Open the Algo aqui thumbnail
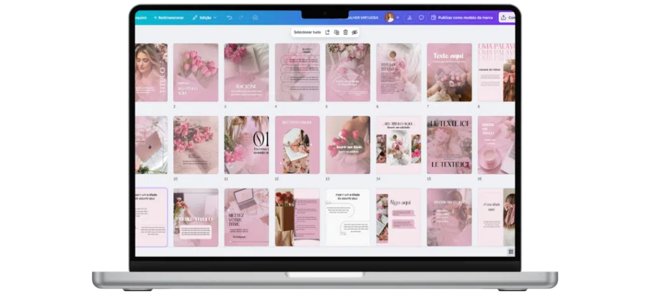Screen dimensions: 650x300 399,217
